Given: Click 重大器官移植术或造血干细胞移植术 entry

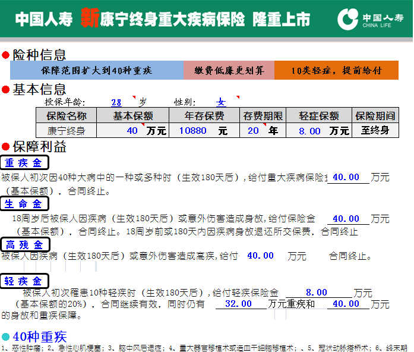Looking at the screenshot, I should (x=236, y=348).
